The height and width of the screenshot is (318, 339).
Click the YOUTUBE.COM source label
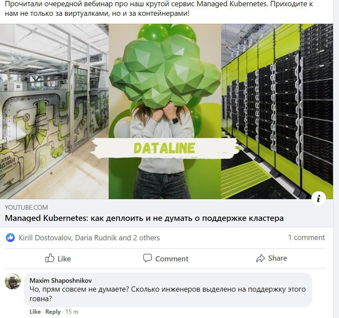pyautogui.click(x=26, y=207)
